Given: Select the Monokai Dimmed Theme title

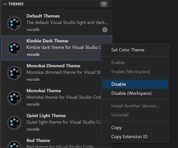Looking at the screenshot, I should [53, 66].
